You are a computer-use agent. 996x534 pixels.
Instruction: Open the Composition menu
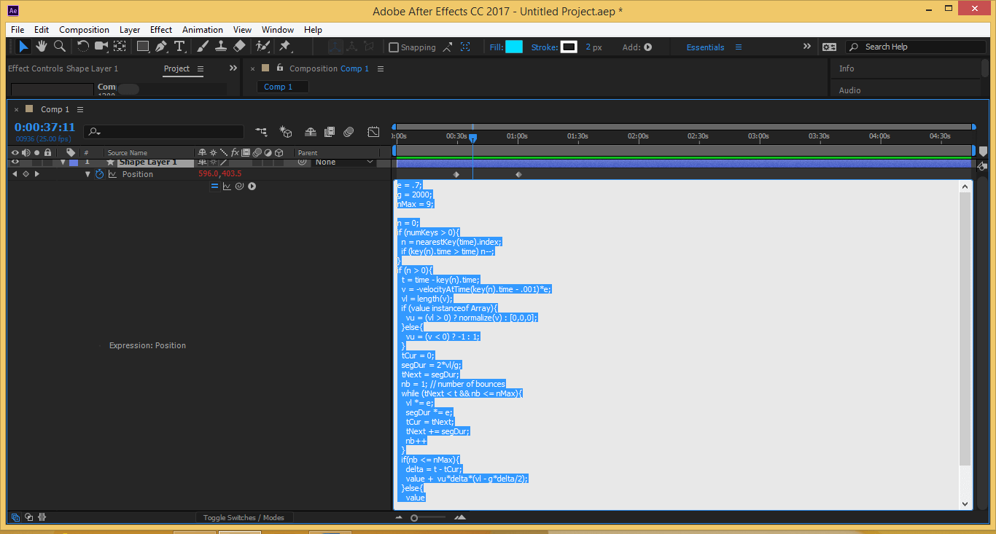[x=85, y=30]
